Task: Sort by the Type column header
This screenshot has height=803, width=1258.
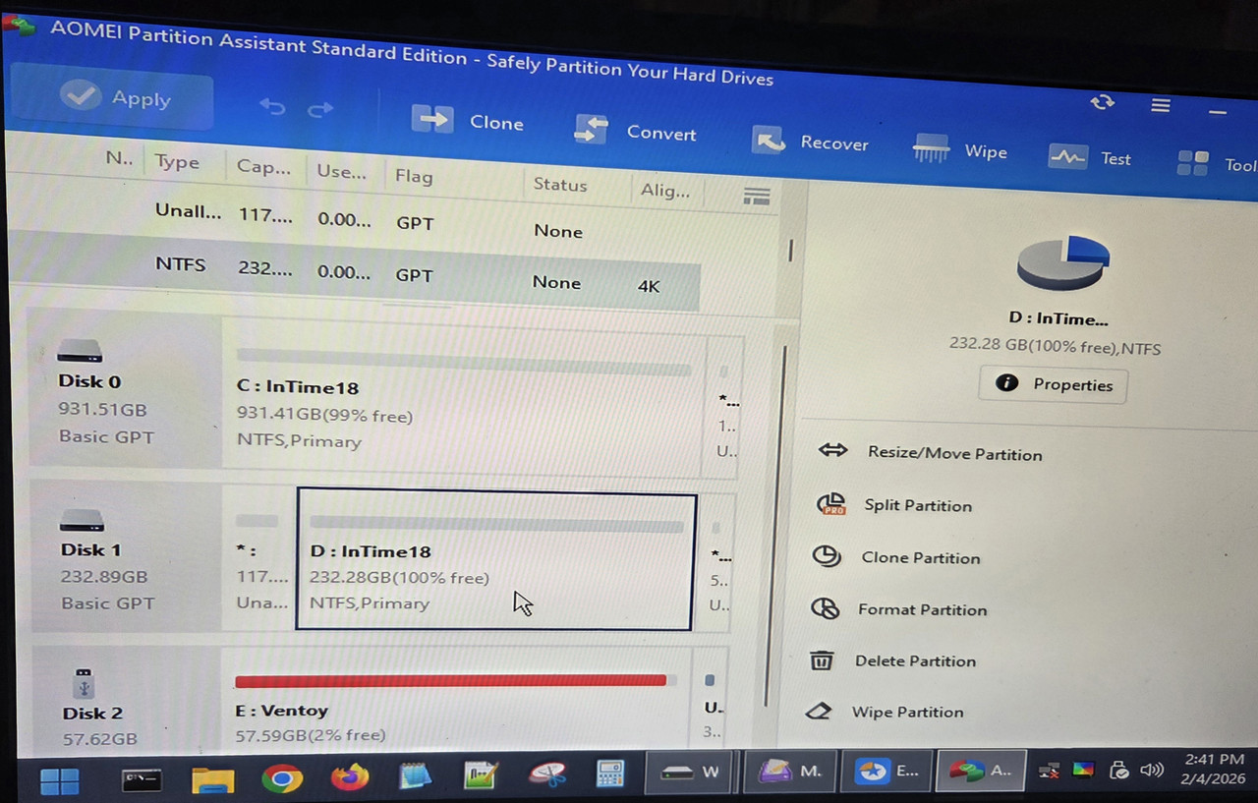Action: (177, 162)
